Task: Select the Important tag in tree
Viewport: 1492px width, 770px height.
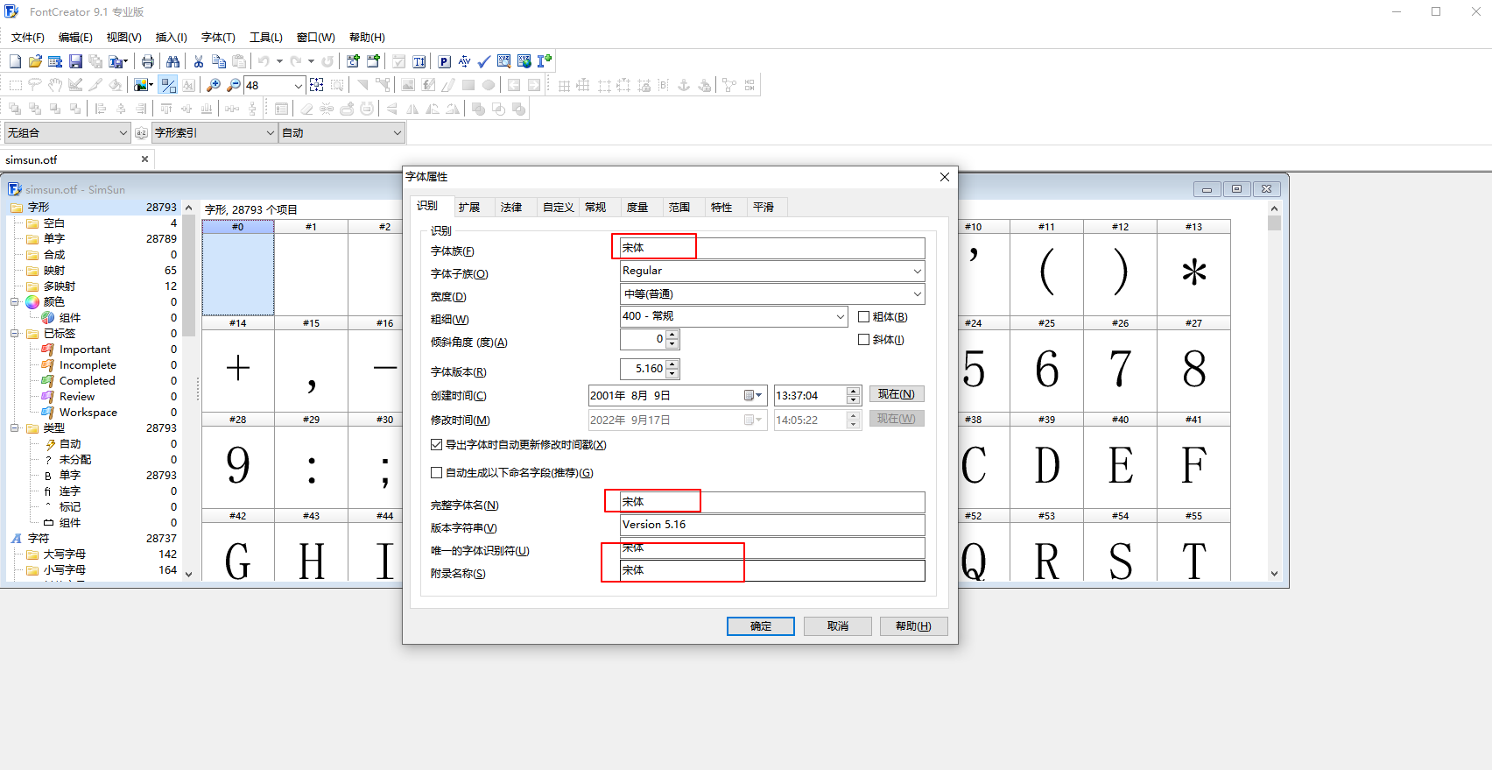Action: click(85, 350)
